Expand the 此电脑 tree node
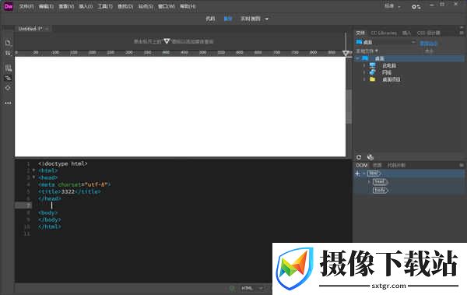 point(364,65)
